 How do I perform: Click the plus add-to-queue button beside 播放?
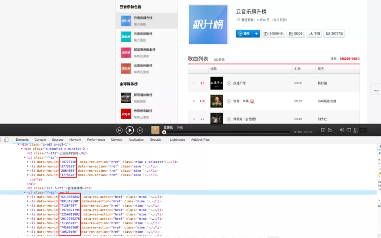pos(256,33)
